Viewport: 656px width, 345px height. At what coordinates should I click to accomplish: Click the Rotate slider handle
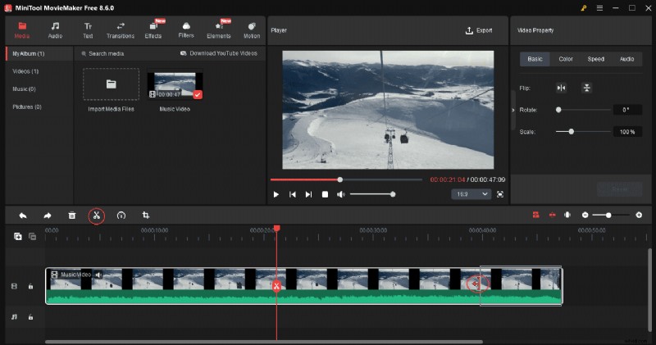tap(558, 110)
